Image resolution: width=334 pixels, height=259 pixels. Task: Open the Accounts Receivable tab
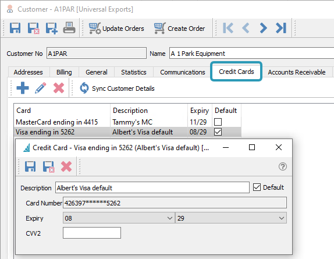point(297,72)
